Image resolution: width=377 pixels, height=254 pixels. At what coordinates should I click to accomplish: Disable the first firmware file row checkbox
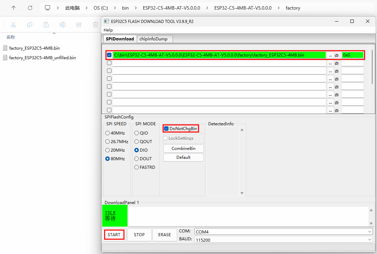tap(109, 55)
